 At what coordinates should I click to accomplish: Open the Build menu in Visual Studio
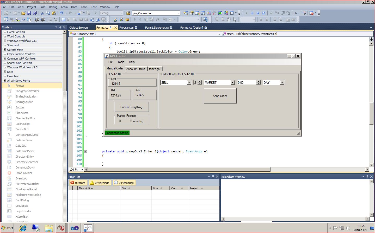tap(42, 7)
